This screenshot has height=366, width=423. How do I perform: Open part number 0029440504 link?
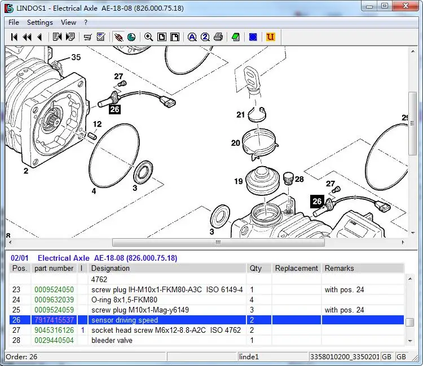(x=54, y=341)
